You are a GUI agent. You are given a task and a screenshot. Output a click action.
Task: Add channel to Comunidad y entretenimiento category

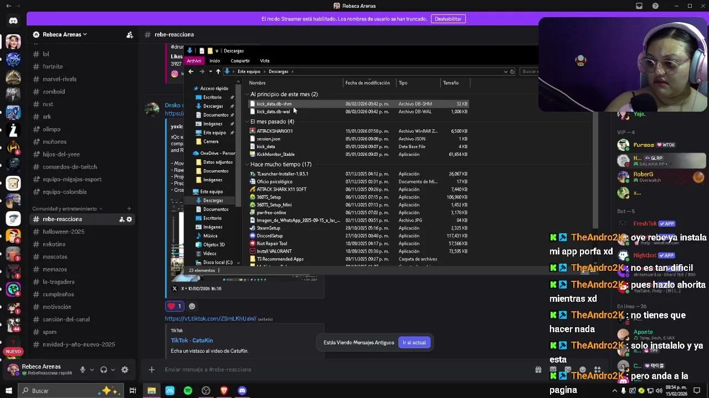coord(129,209)
